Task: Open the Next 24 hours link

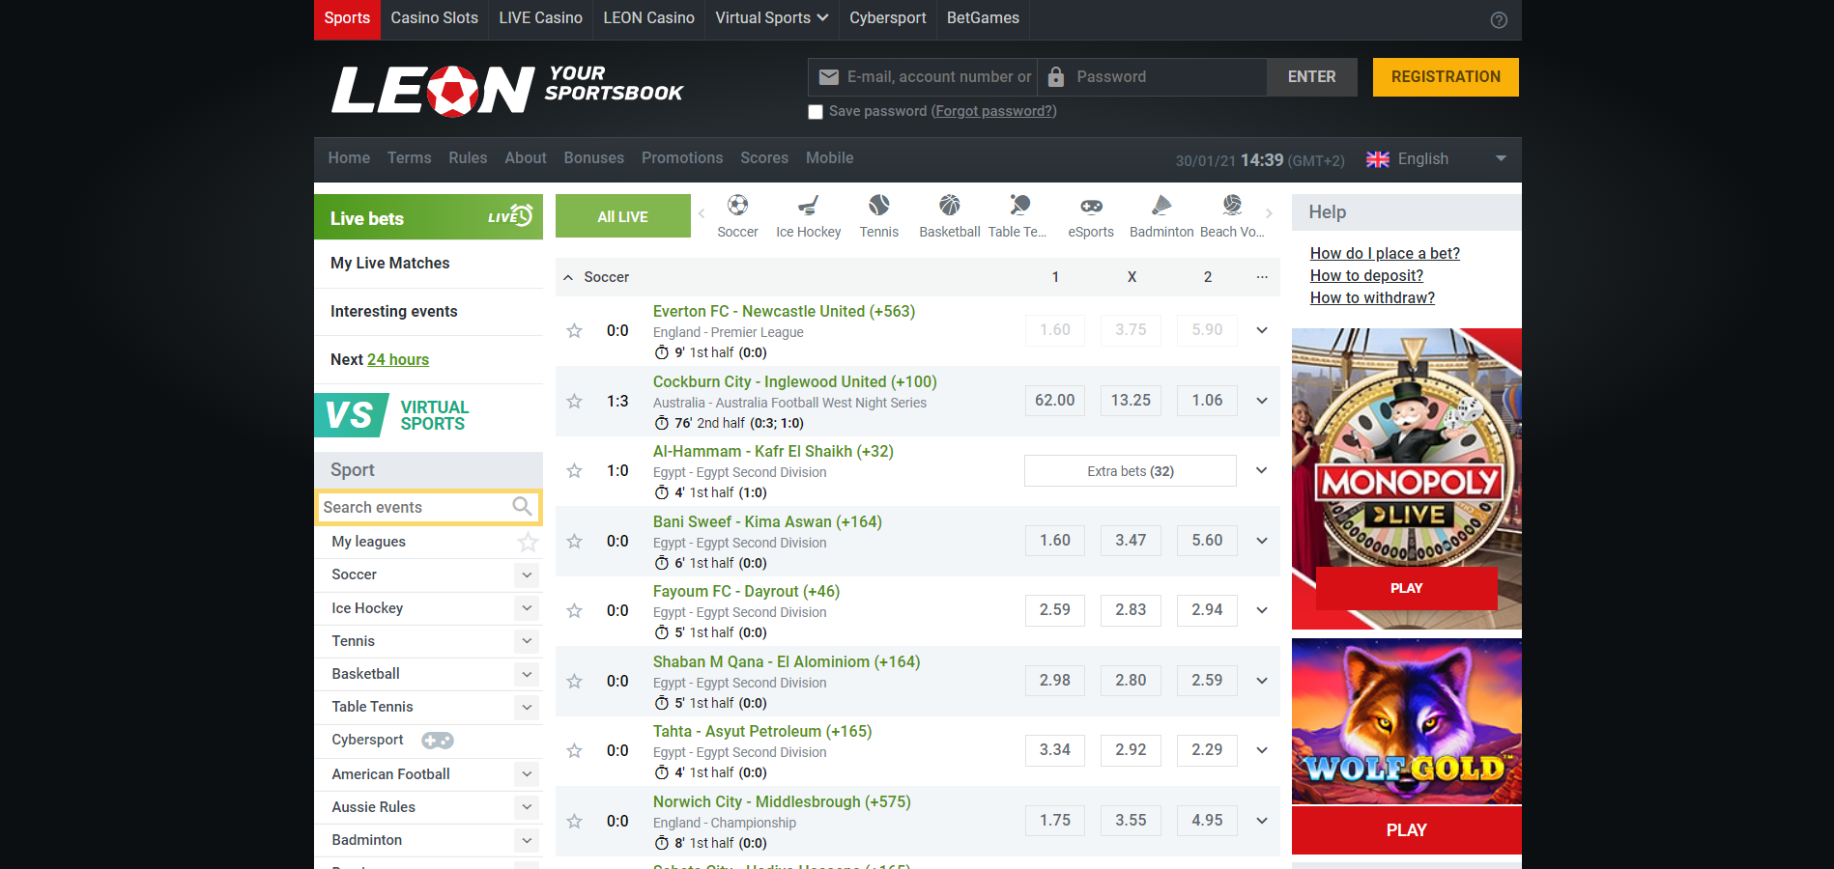Action: tap(398, 360)
